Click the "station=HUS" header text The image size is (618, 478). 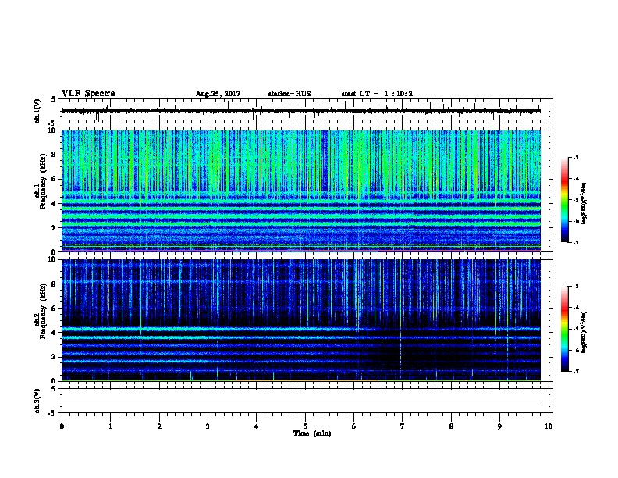(289, 94)
